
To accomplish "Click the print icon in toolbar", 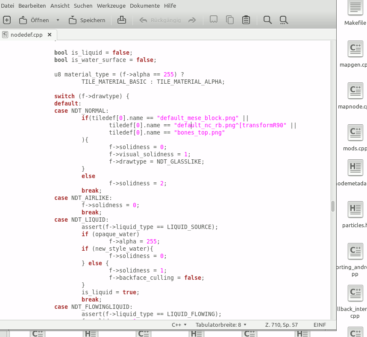I will 122,20.
